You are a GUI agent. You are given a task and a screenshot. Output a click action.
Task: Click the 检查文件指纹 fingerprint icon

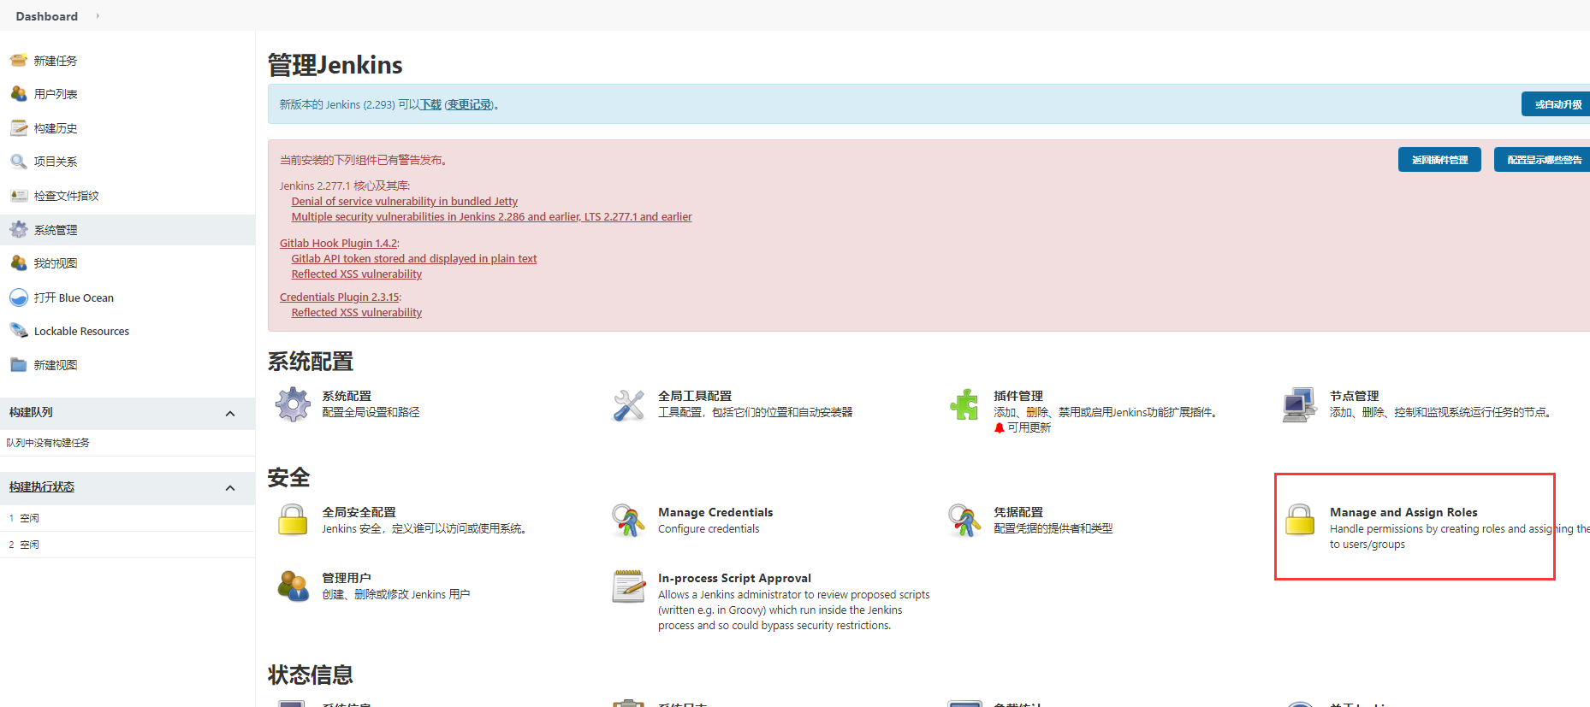19,196
